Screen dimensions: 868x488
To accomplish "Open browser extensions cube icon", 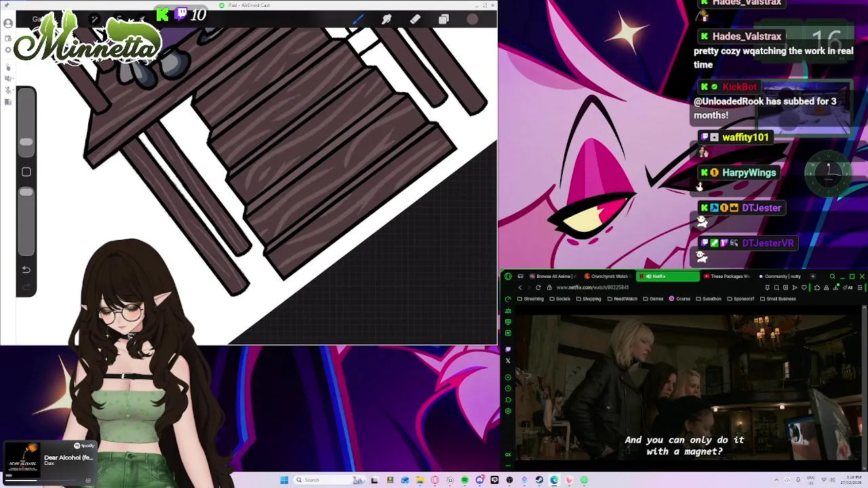I will (817, 287).
